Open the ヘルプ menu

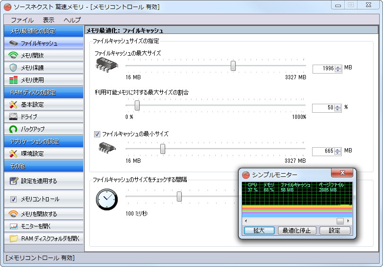[72, 20]
